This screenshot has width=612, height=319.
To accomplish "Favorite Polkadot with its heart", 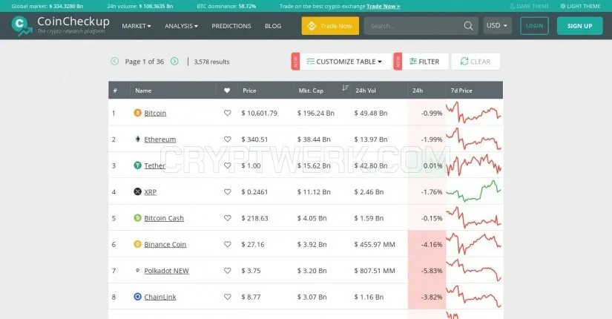I will pos(228,271).
